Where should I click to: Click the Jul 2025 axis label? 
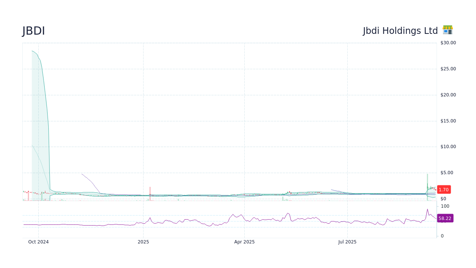pyautogui.click(x=347, y=242)
